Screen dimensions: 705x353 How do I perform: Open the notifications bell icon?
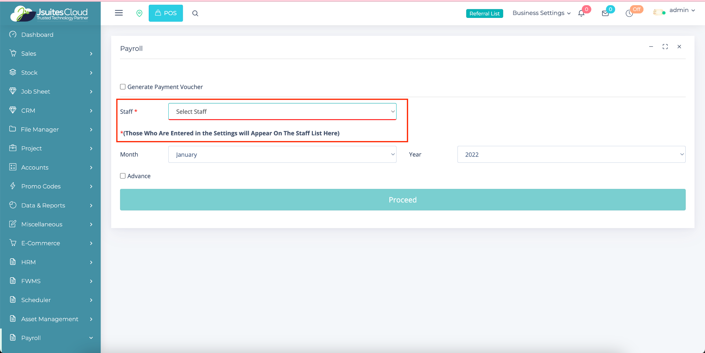581,13
